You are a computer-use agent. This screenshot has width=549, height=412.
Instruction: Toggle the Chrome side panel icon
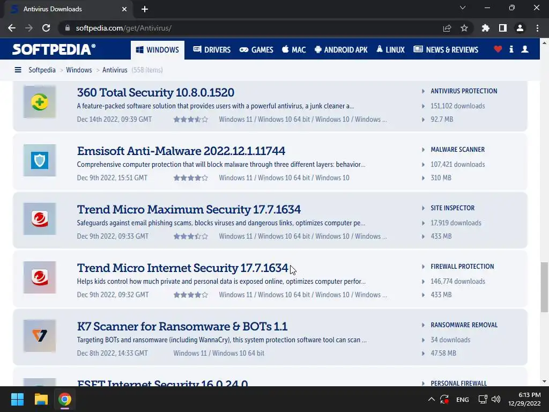tap(503, 28)
